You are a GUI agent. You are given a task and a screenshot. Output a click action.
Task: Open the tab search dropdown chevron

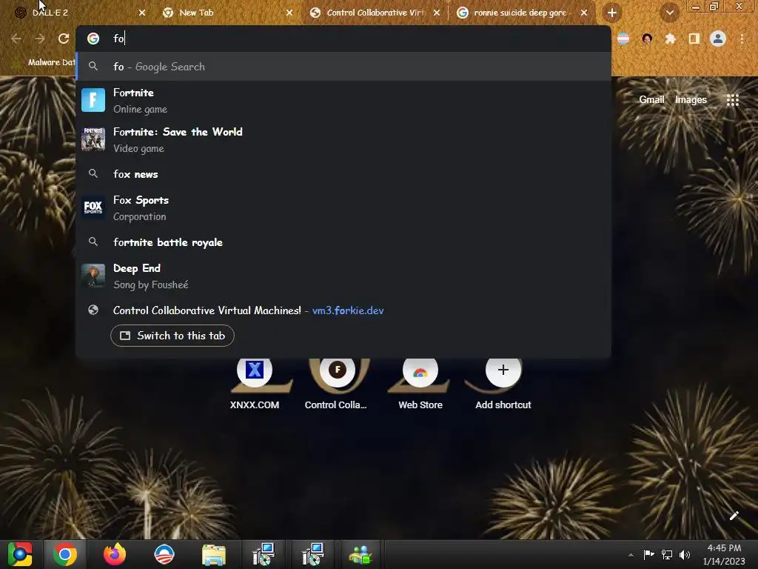click(669, 13)
